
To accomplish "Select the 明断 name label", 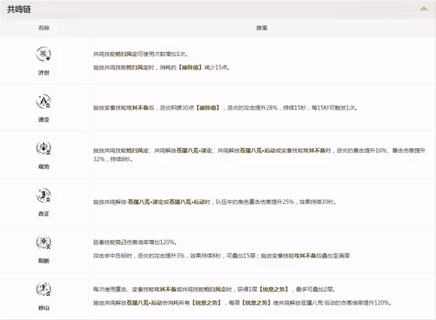I will click(x=44, y=260).
